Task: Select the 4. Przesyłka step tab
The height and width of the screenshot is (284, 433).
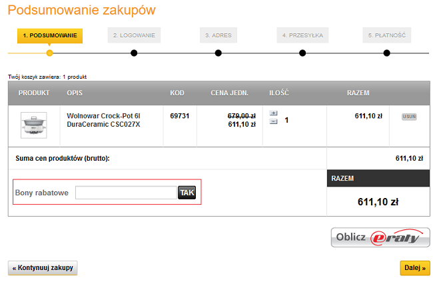Action: (302, 35)
